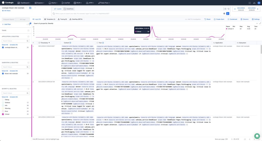The height and width of the screenshot is (141, 262).
Task: Click the Critical legend color swatch
Action: [227, 29]
